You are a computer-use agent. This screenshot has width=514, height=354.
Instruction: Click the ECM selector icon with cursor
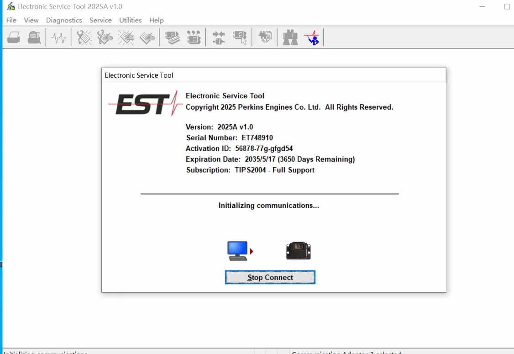[x=240, y=37]
